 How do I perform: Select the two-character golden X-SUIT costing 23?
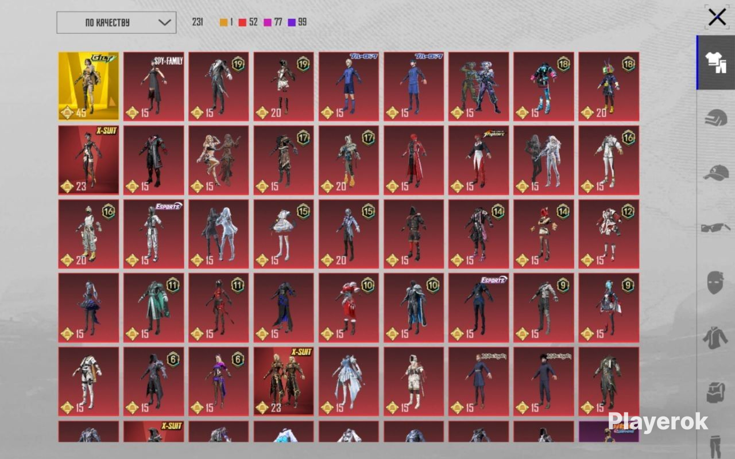tap(284, 381)
